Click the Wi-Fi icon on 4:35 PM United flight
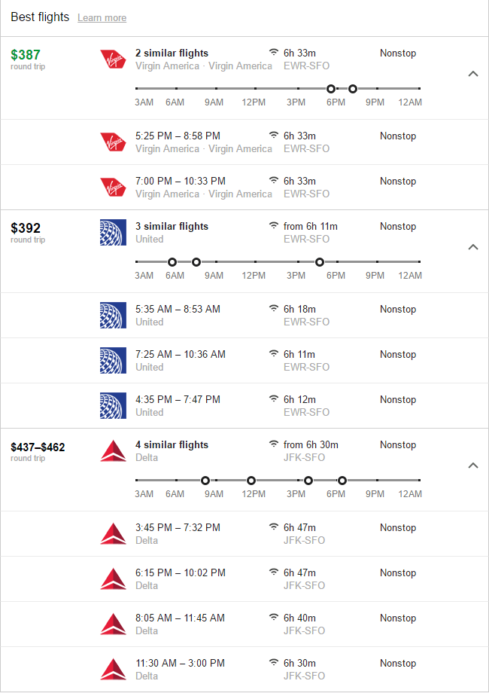Image resolution: width=489 pixels, height=693 pixels. click(x=273, y=399)
